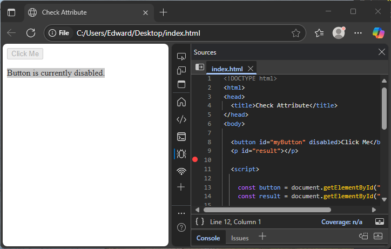Add more tools with plus icon
Screen dimensions: 391x249
[x=181, y=187]
